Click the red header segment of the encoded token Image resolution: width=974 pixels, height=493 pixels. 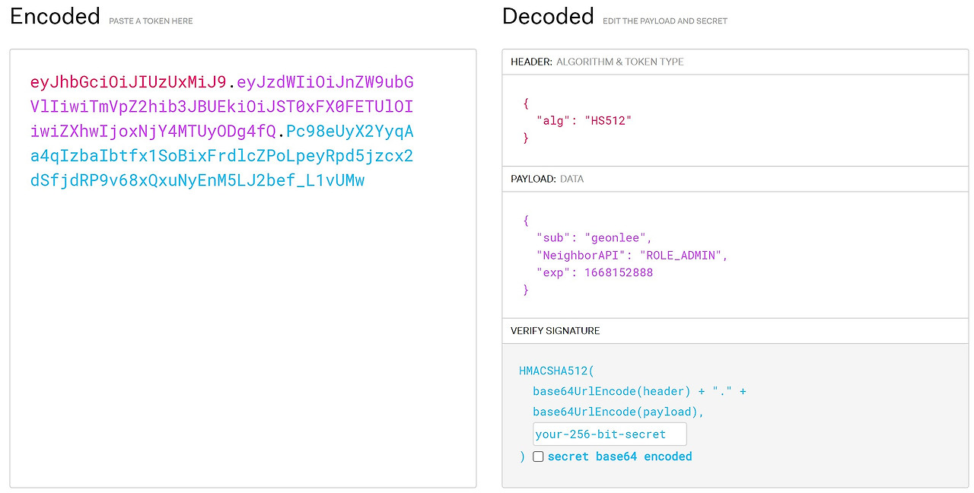click(128, 82)
